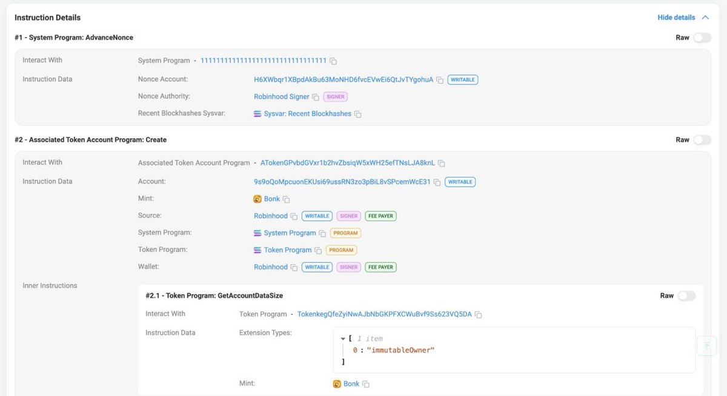Toggle Raw view for inner instruction #2.1
Viewport: 727px width, 396px height.
[686, 295]
